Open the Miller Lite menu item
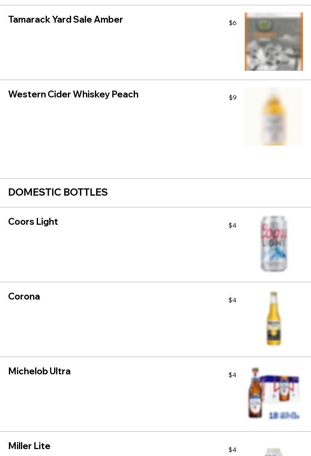Screen dimensions: 311x456 29,446
